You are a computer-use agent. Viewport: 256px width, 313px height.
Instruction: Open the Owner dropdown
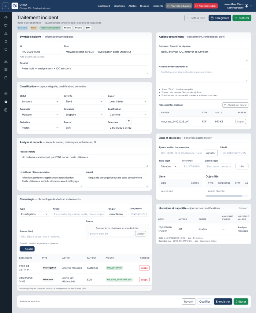pyautogui.click(x=128, y=101)
